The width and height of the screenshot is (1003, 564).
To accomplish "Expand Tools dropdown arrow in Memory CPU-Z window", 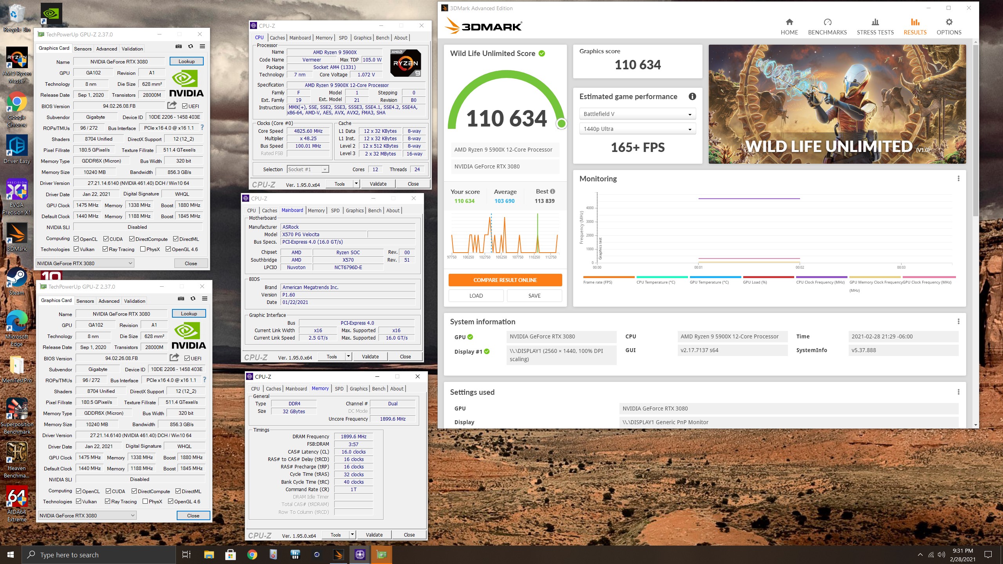I will click(x=352, y=535).
